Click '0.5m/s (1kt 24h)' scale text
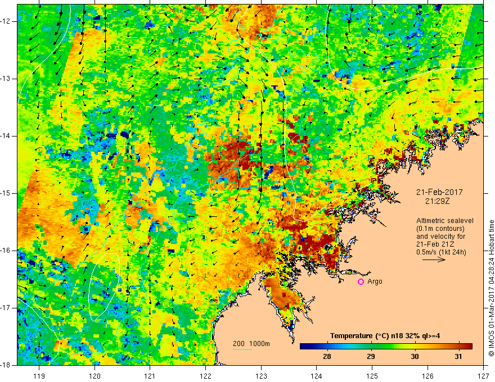The image size is (495, 382). (441, 252)
